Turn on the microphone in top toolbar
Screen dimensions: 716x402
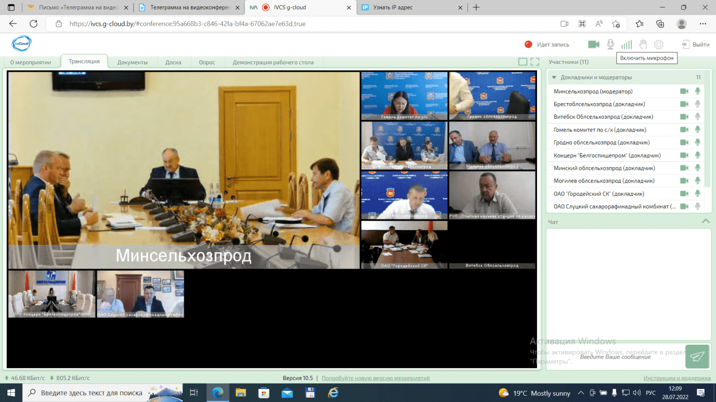click(x=610, y=44)
